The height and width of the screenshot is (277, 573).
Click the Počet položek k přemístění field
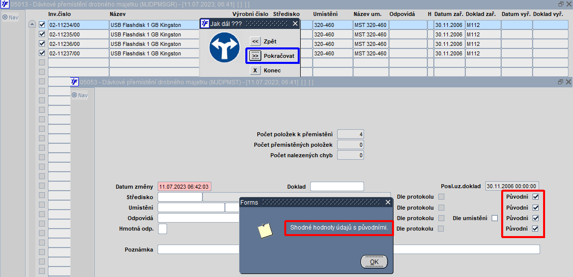[x=351, y=134]
